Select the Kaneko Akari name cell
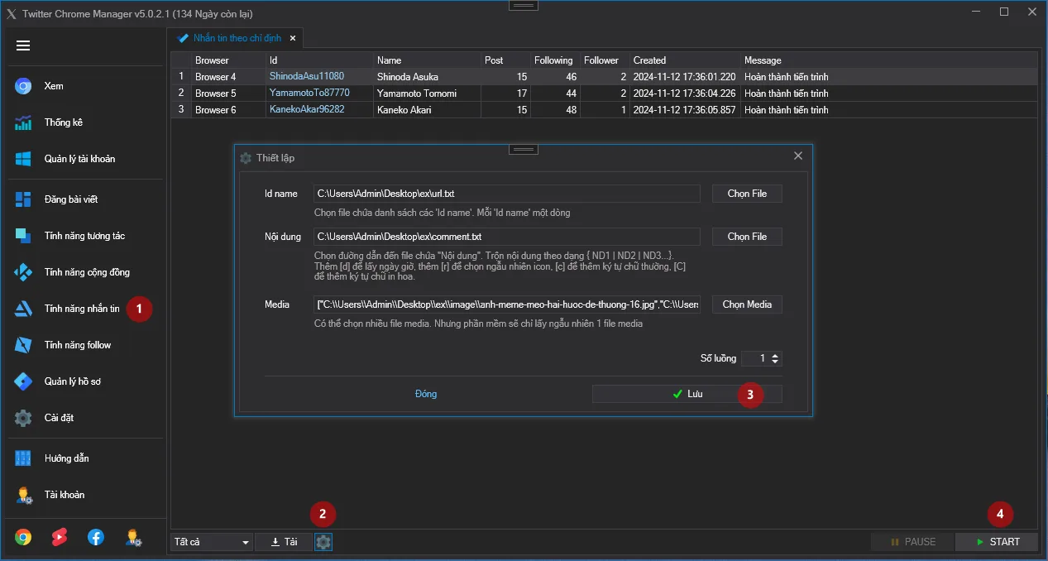1048x561 pixels. point(427,110)
